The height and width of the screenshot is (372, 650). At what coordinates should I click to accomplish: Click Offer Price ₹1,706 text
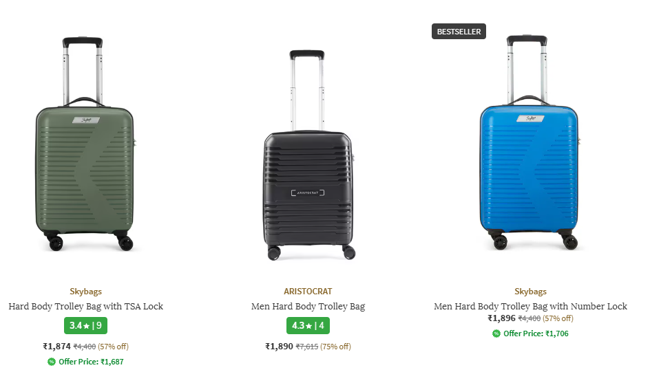pyautogui.click(x=536, y=333)
